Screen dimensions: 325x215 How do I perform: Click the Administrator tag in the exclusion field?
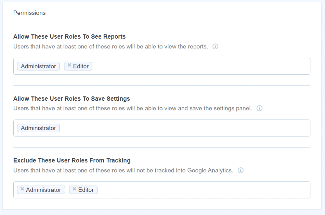pos(43,189)
